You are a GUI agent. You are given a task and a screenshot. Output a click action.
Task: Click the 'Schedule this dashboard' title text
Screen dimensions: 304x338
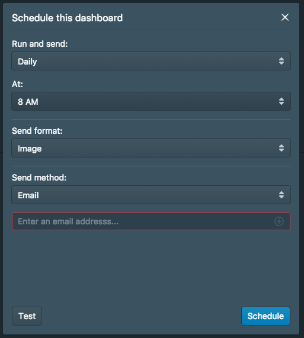click(68, 18)
